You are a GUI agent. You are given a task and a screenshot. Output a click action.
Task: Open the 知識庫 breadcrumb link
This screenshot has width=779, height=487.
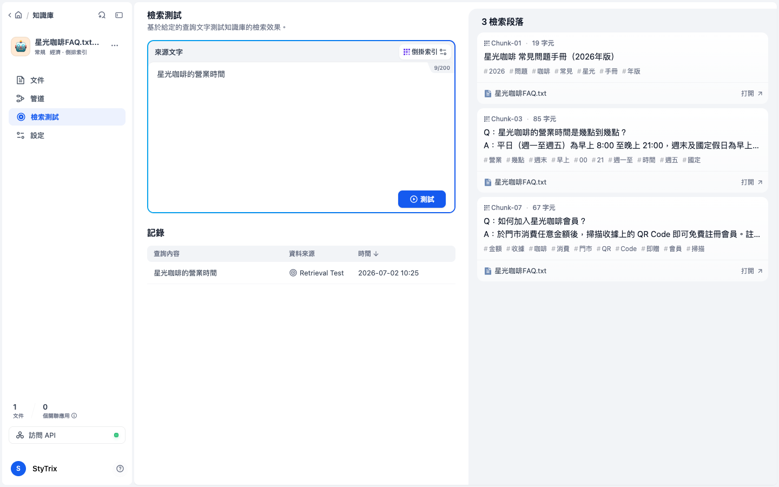pyautogui.click(x=43, y=15)
